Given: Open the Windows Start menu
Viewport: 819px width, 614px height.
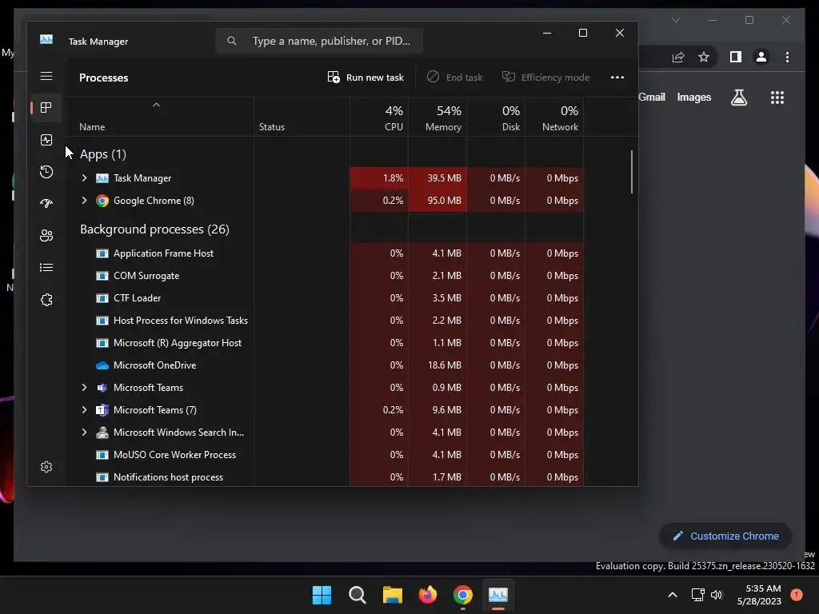Looking at the screenshot, I should (x=322, y=595).
